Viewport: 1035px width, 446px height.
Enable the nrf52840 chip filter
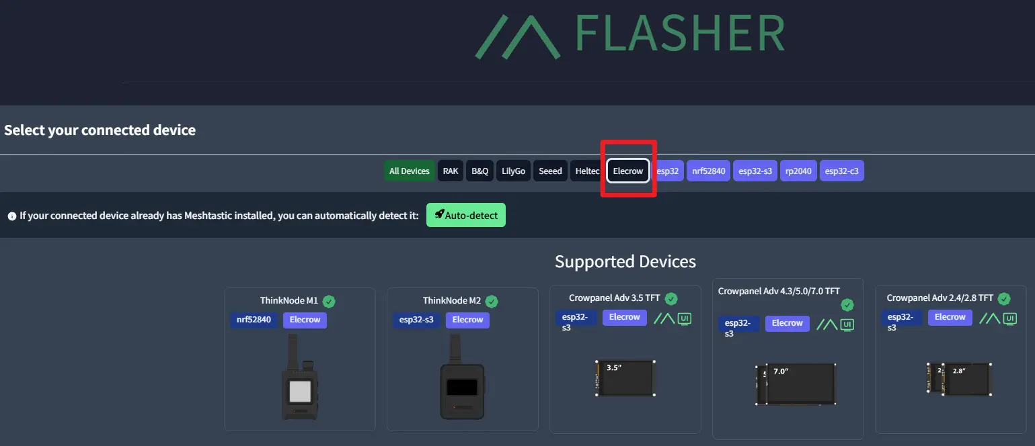click(x=708, y=171)
